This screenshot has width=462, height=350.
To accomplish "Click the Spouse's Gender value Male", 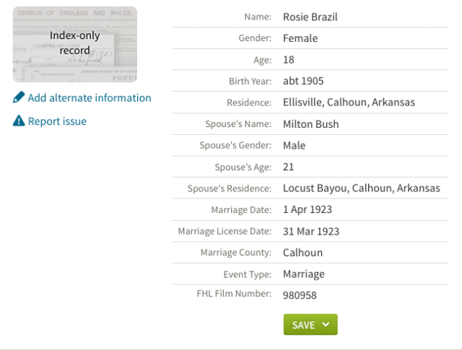I will point(294,146).
